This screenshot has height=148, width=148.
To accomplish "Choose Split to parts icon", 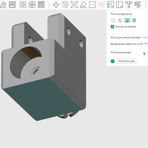I will (x=32, y=4).
